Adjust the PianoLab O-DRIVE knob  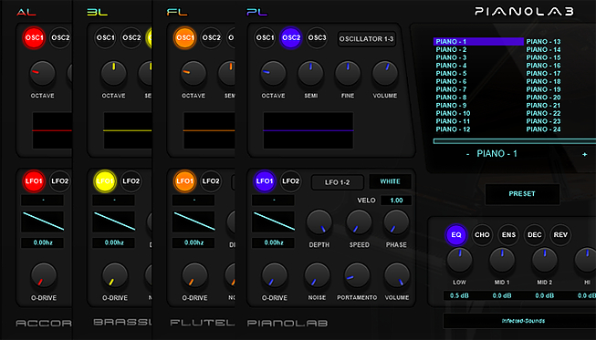point(275,276)
